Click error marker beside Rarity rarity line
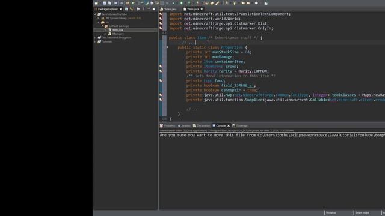Image resolution: width=385 pixels, height=216 pixels. [x=161, y=71]
